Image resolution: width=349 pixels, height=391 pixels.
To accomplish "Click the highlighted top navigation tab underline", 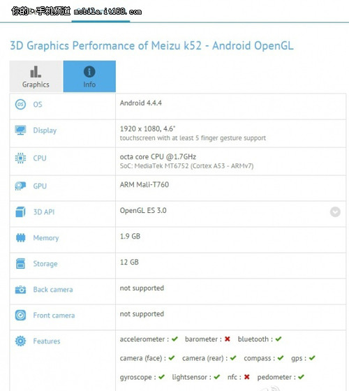I will 101,22.
